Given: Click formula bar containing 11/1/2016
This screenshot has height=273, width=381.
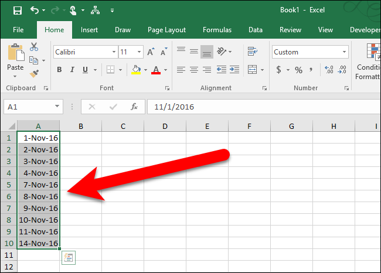Looking at the screenshot, I should pyautogui.click(x=264, y=107).
